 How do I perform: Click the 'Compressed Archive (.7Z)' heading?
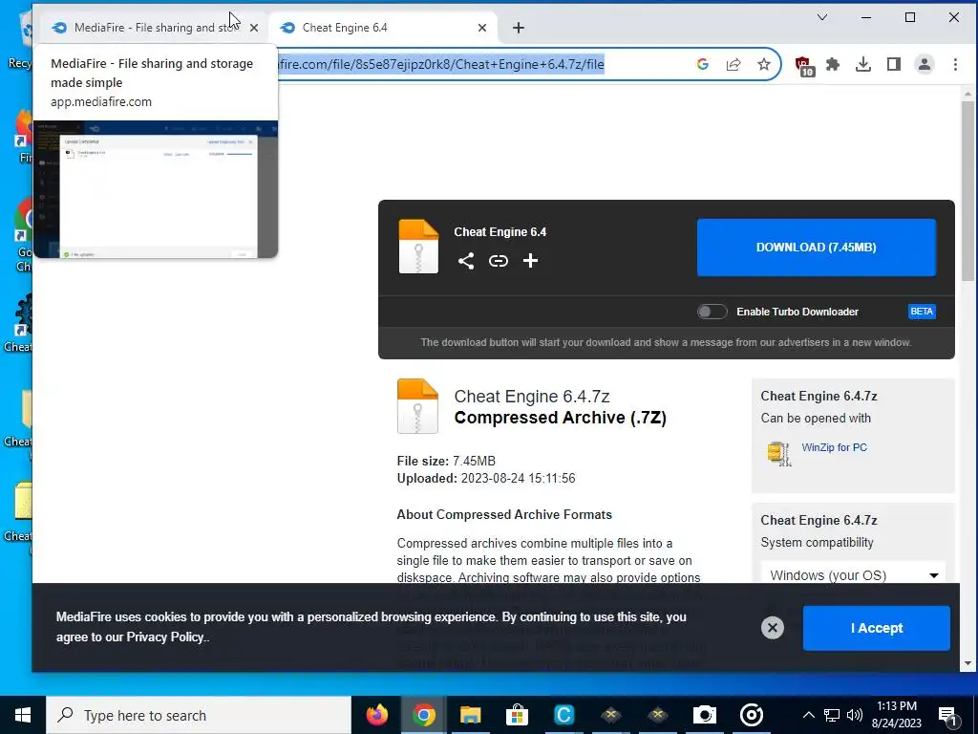[x=560, y=418]
